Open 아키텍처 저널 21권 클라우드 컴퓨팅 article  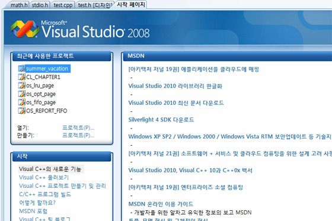230,153
